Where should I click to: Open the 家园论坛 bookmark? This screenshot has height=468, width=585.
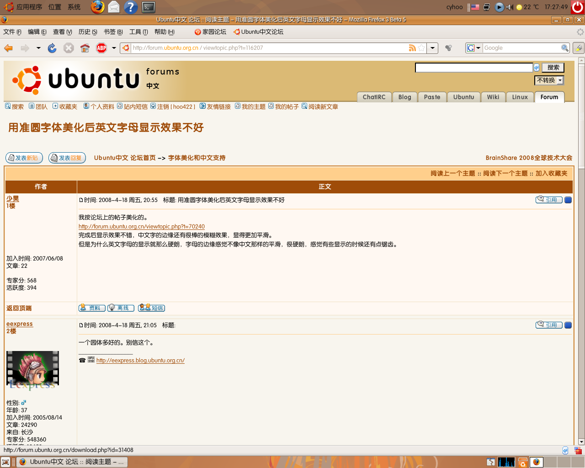(210, 32)
